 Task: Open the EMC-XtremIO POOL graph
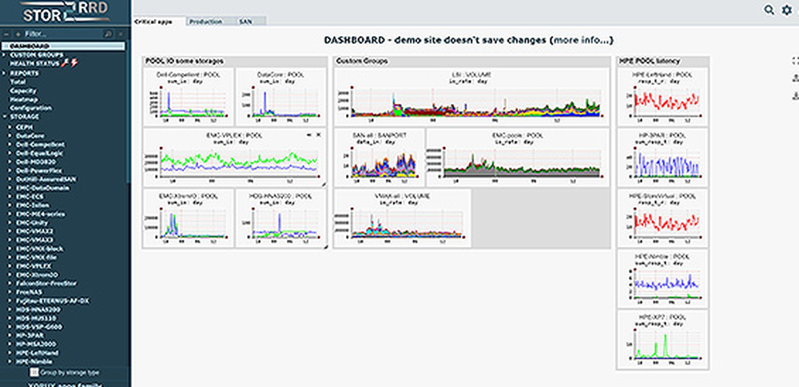point(189,218)
